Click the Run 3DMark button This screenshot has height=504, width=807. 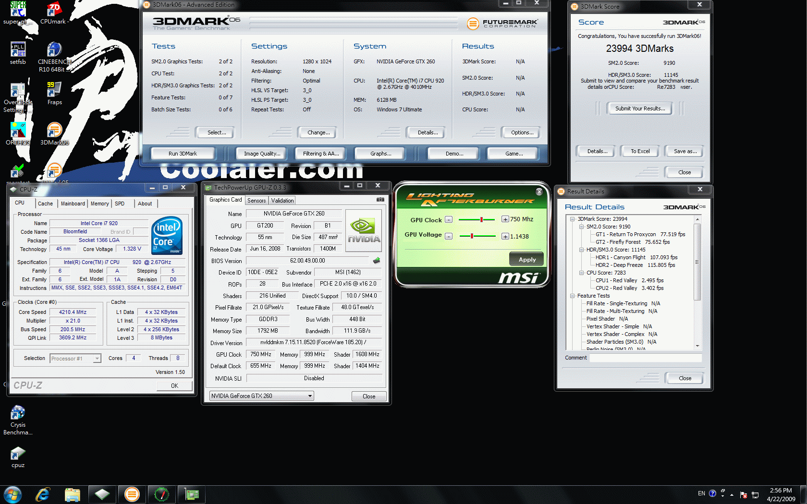click(183, 154)
